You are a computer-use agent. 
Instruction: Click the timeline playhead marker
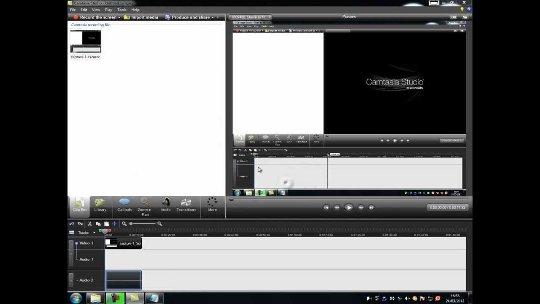coord(105,231)
